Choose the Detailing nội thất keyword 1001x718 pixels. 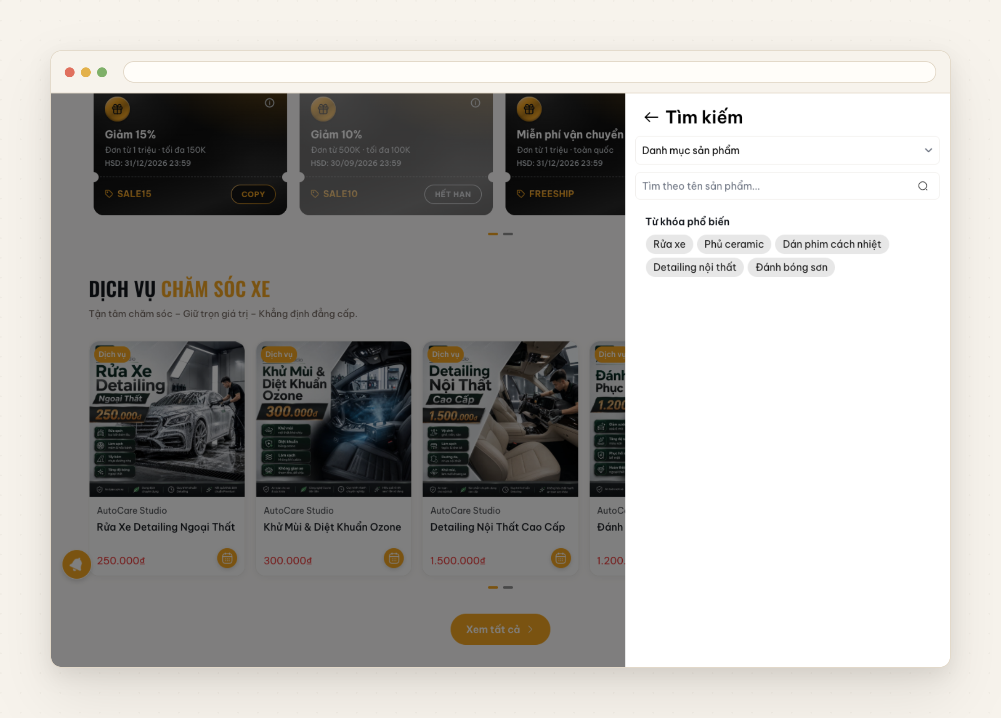tap(694, 267)
